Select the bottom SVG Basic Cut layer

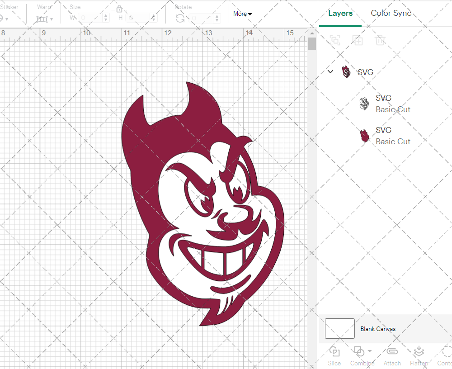coord(393,136)
